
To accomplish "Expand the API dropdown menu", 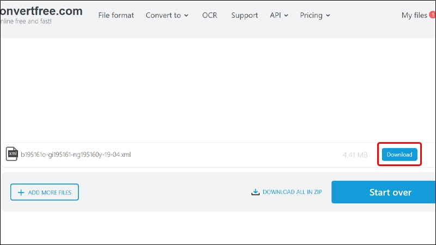I will [x=279, y=15].
